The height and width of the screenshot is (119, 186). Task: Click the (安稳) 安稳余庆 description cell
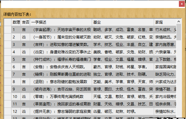pyautogui.click(x=61, y=67)
